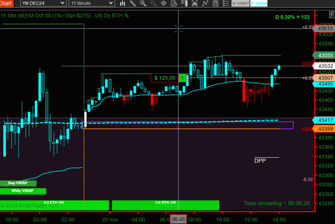Image resolution: width=335 pixels, height=224 pixels.
Task: Click the 18:00 time axis label
Action: [x=12, y=220]
